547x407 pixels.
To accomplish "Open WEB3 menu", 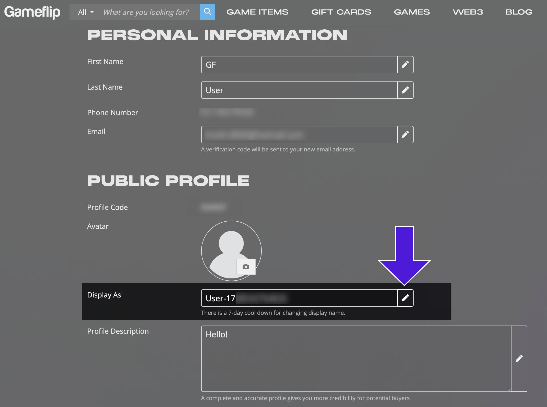I will pyautogui.click(x=468, y=12).
